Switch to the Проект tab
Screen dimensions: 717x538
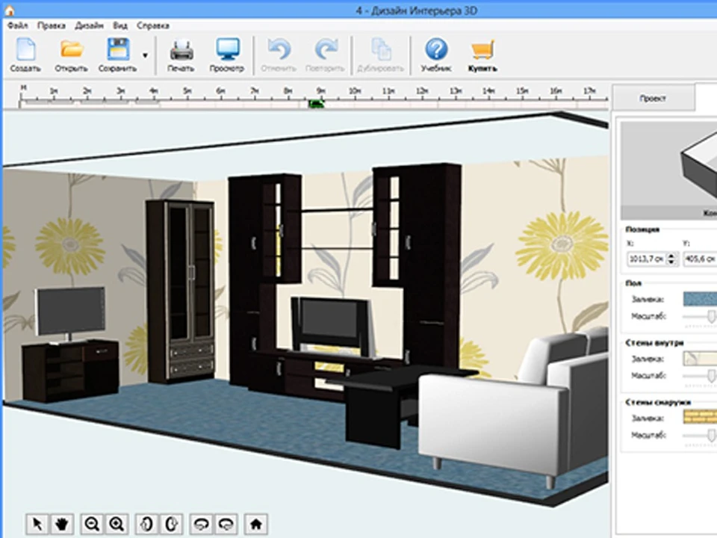point(653,98)
